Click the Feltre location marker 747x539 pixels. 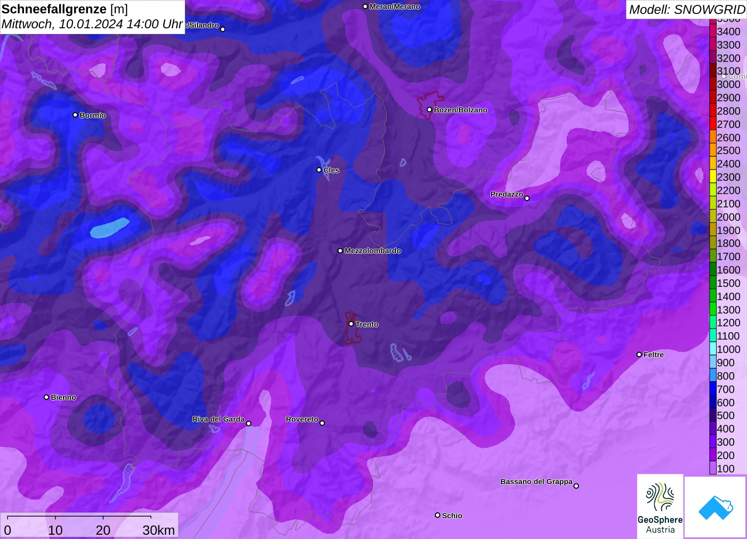[x=639, y=354]
